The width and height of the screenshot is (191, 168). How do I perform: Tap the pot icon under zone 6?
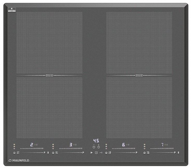106,152
